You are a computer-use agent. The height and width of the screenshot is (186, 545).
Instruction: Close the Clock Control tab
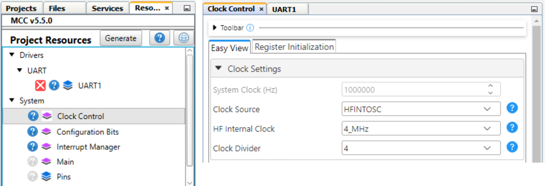(x=261, y=9)
